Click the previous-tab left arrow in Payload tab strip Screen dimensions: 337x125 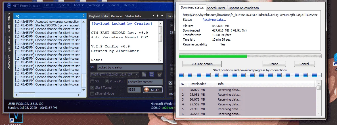tap(154, 16)
